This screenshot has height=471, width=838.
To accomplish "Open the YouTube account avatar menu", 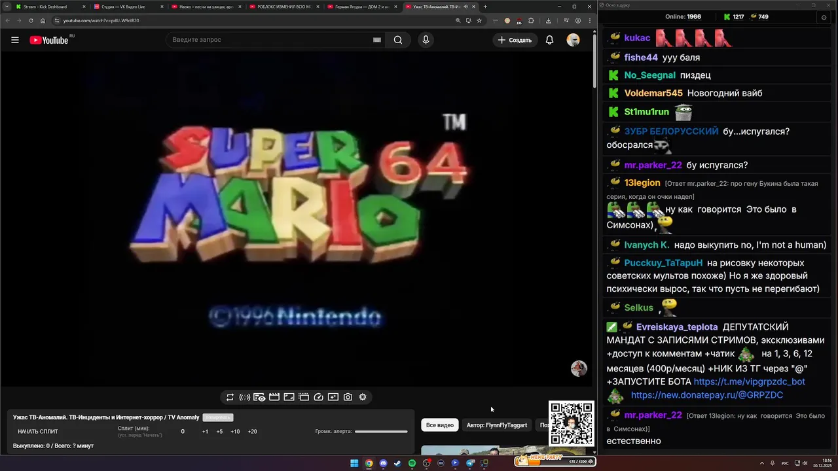I will (574, 40).
